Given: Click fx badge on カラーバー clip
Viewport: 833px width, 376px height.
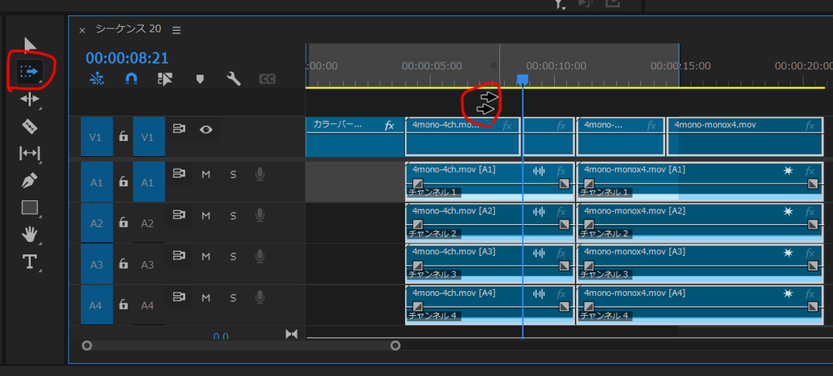Looking at the screenshot, I should coord(390,126).
